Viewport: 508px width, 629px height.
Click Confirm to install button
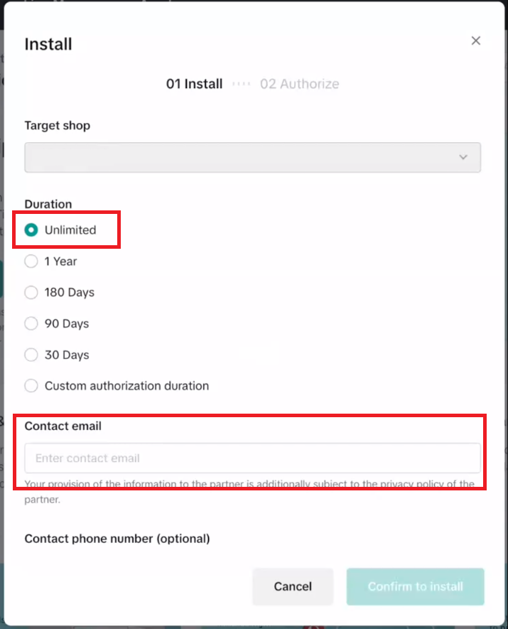416,586
